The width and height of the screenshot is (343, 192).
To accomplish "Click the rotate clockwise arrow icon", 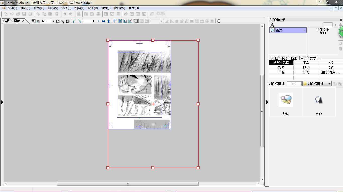I will point(79,21).
